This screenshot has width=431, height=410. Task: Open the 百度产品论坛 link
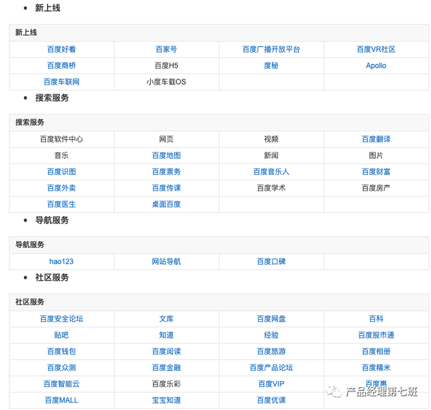271,368
